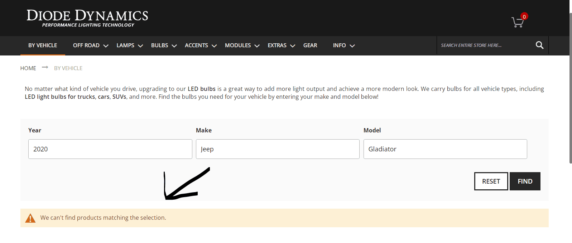This screenshot has height=243, width=572.
Task: Click the Diode Dynamics logo
Action: (87, 18)
